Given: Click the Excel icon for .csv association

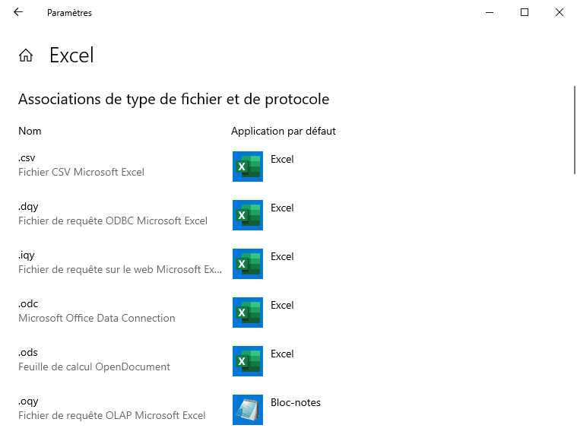Looking at the screenshot, I should tap(247, 167).
